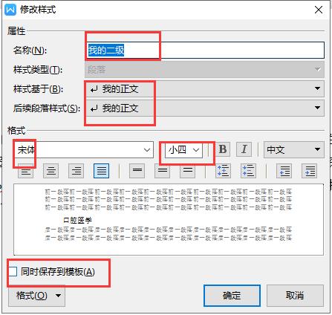The height and width of the screenshot is (315, 332).
Task: Open the 后续段落样式 dropdown
Action: [x=204, y=108]
